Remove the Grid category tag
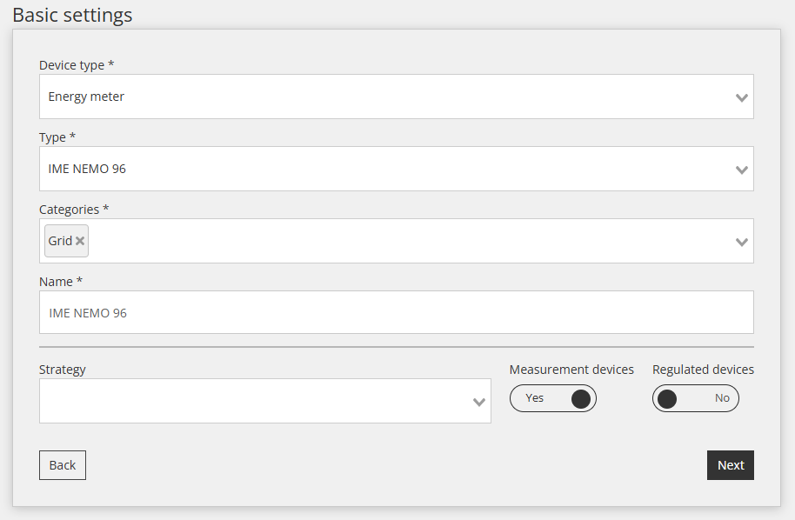This screenshot has width=795, height=520. pos(80,241)
